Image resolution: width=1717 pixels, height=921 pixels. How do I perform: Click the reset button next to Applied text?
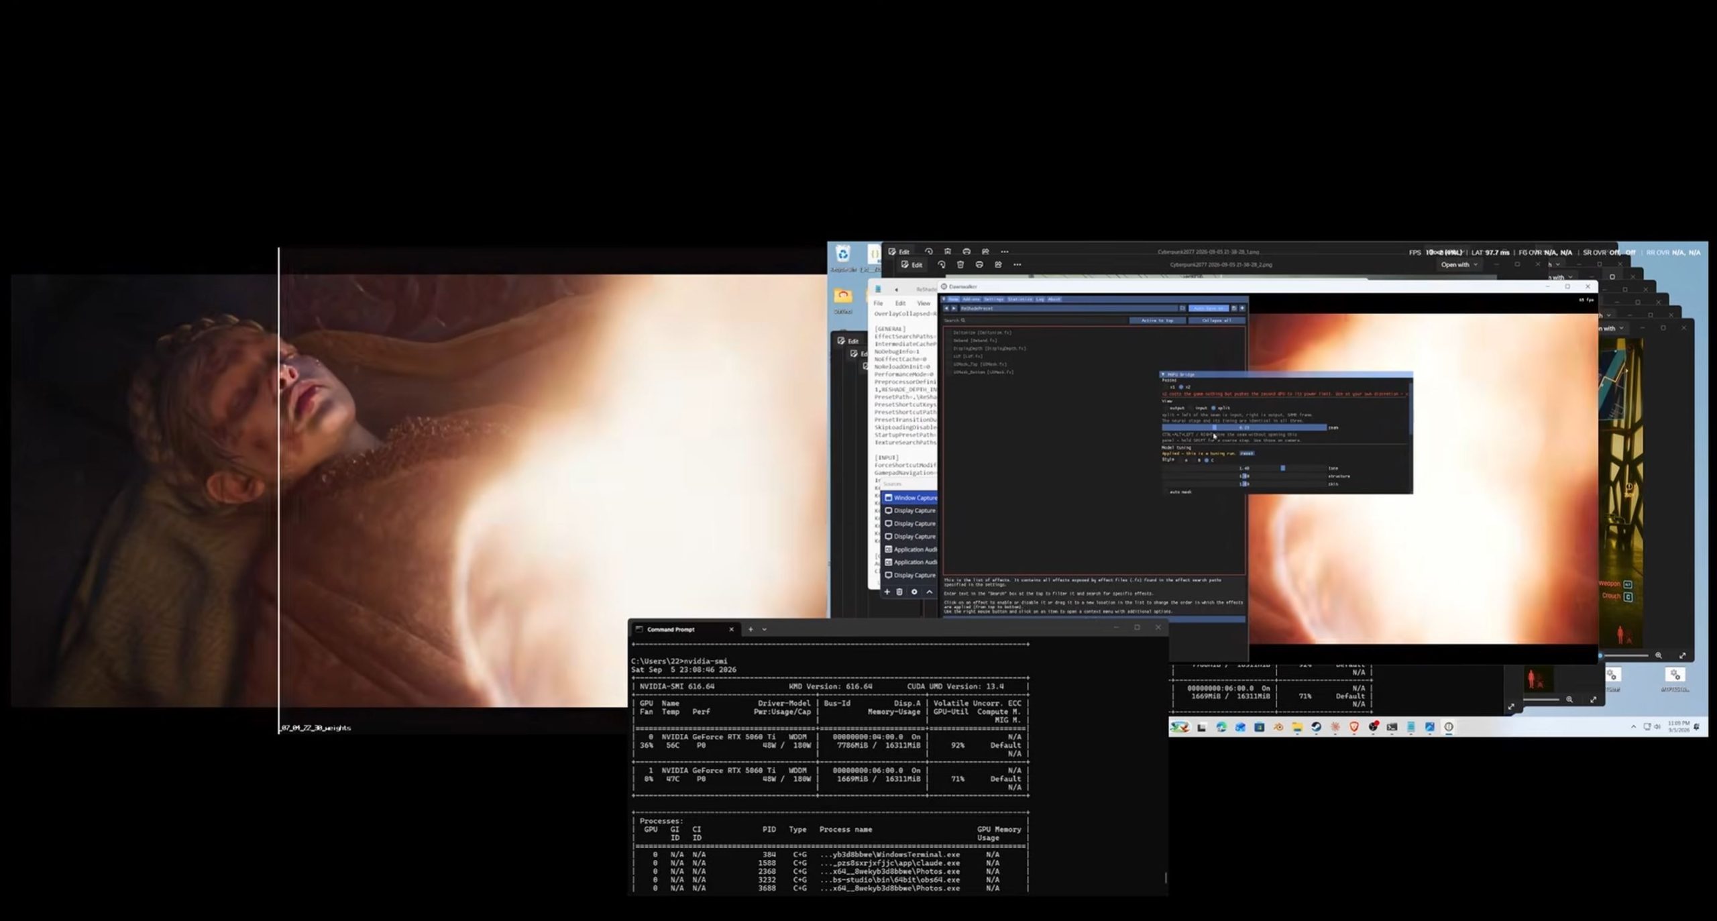click(x=1246, y=453)
